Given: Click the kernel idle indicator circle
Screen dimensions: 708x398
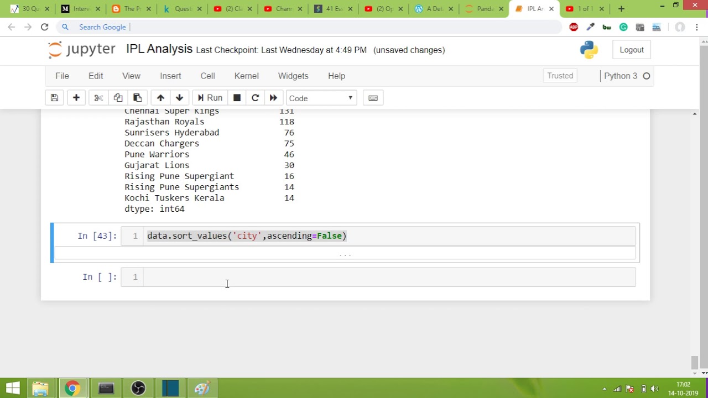Looking at the screenshot, I should [646, 76].
